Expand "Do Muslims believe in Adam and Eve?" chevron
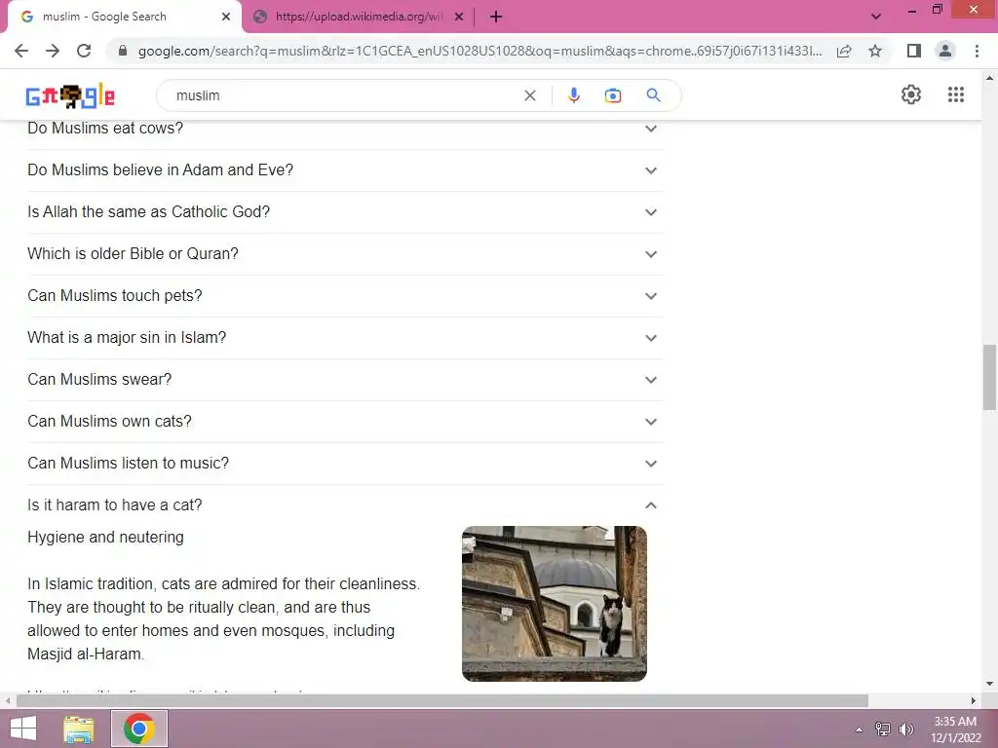Viewport: 998px width, 748px height. 650,170
